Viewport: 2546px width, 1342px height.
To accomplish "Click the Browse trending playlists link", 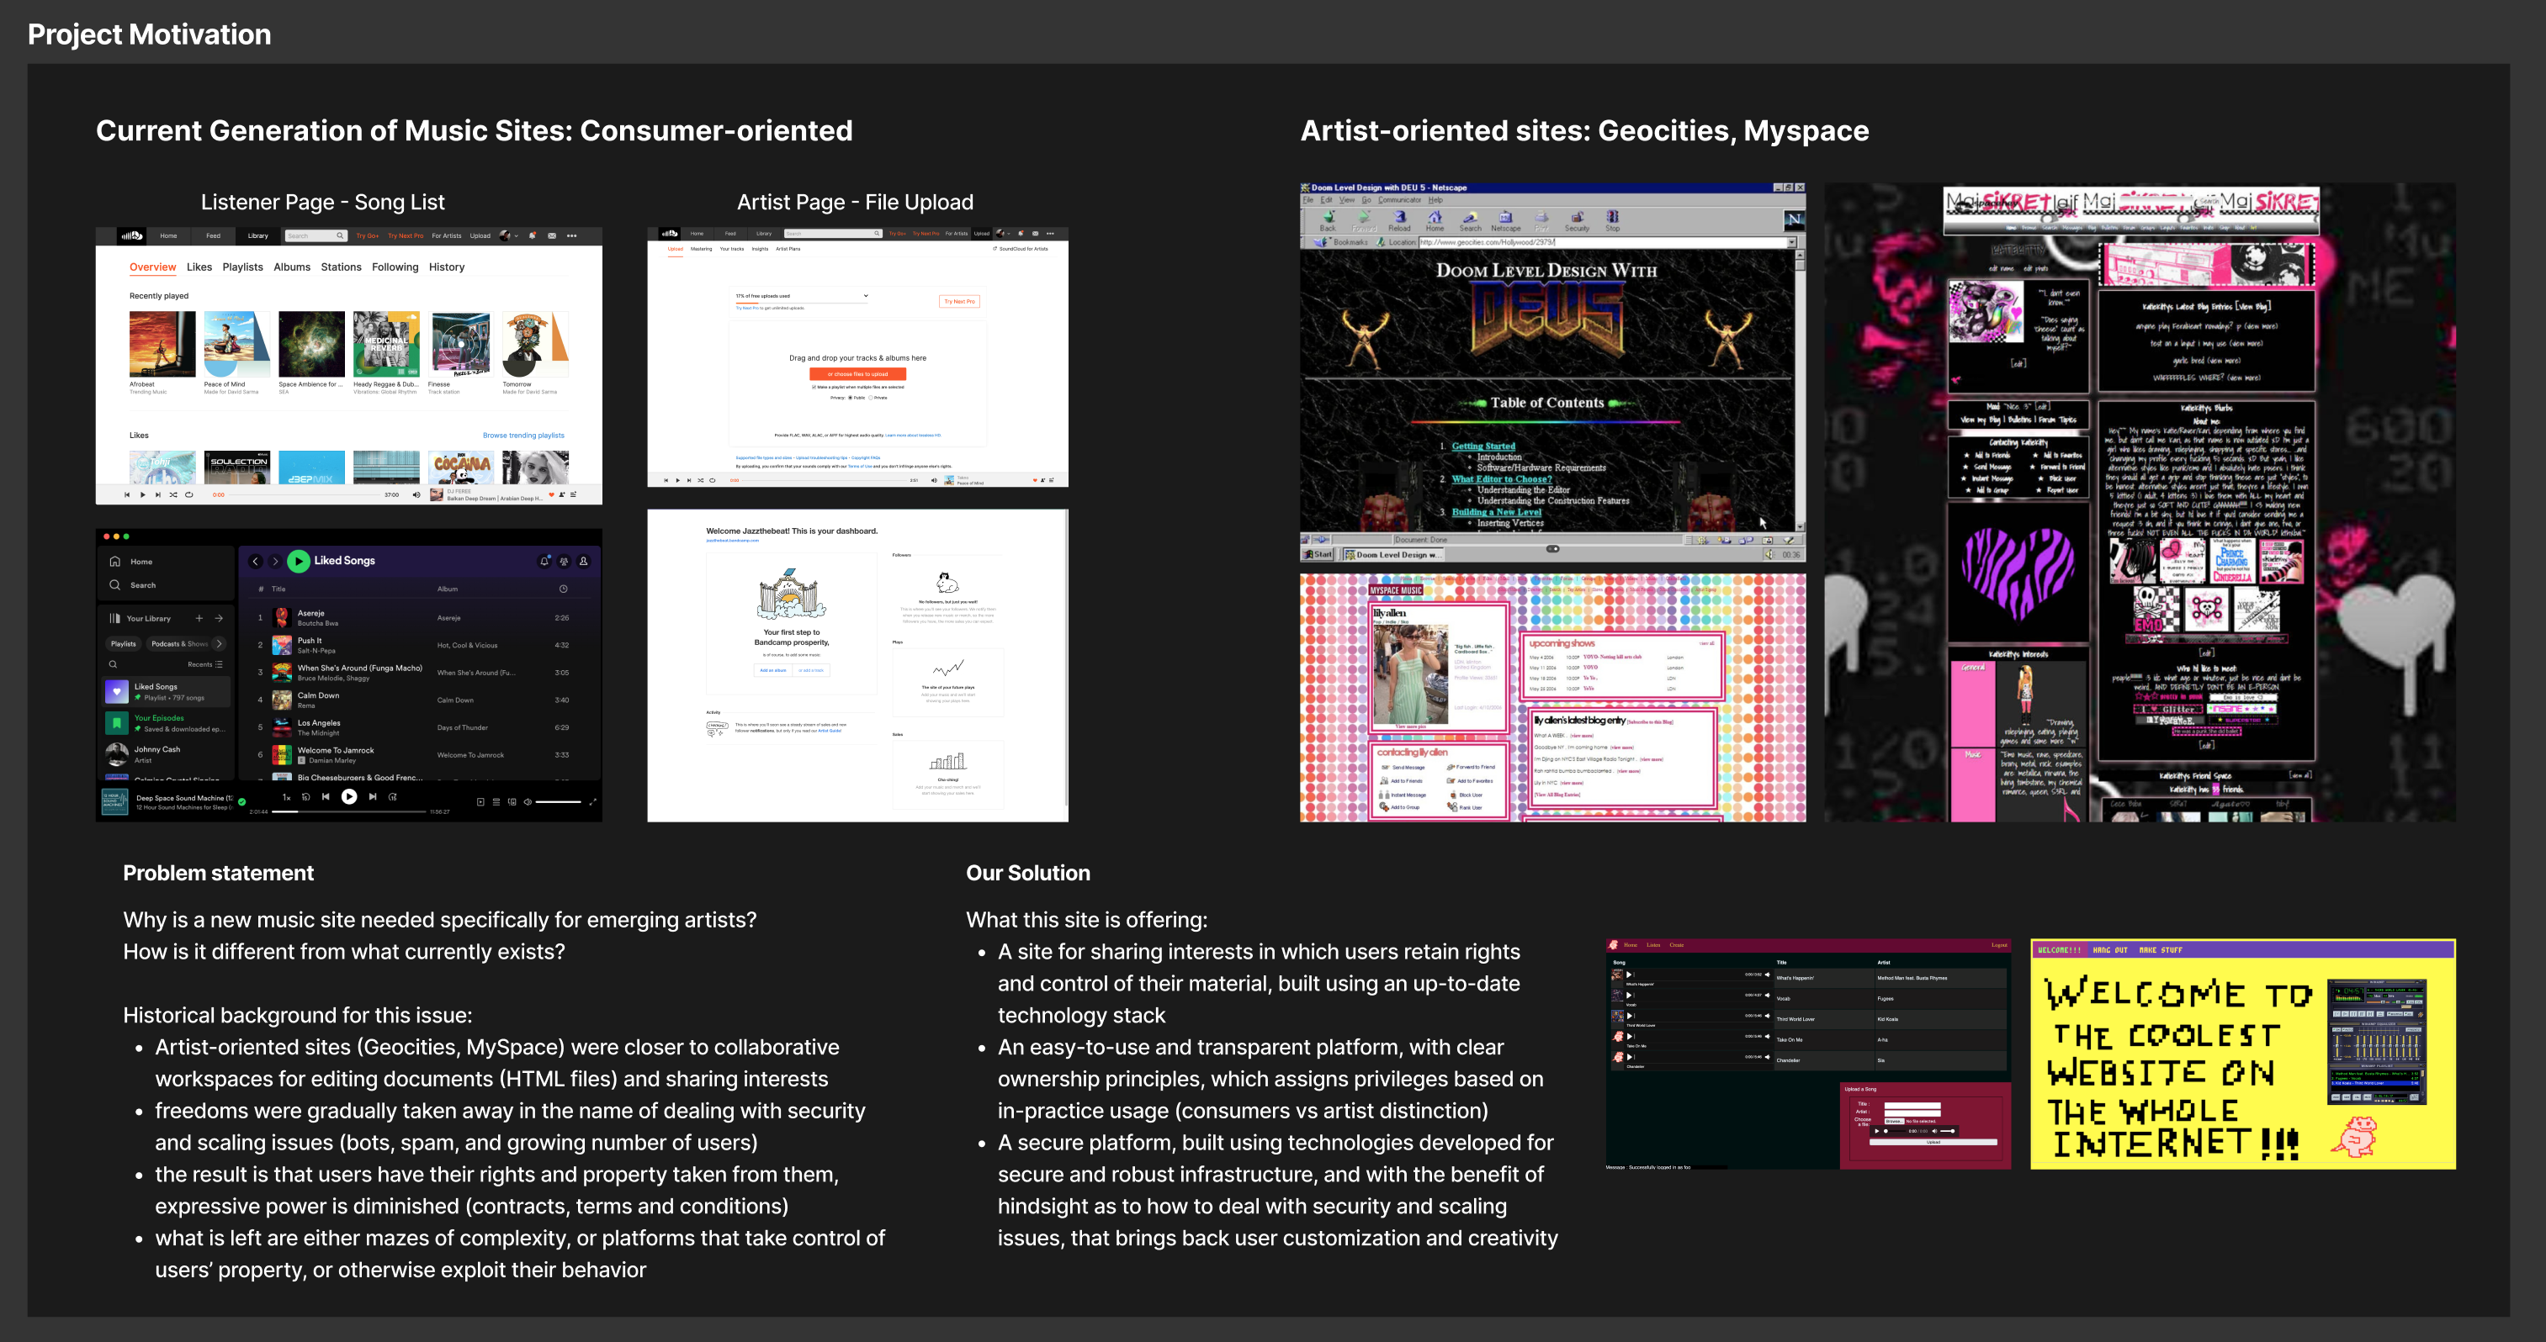I will coord(522,436).
